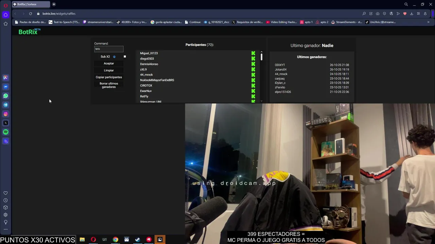The width and height of the screenshot is (435, 244).
Task: Click past winner elpro151426
Action: pos(283,92)
